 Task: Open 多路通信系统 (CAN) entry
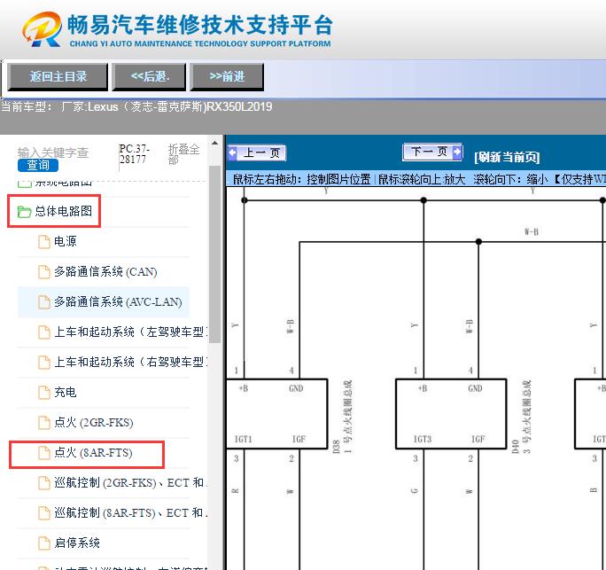[x=105, y=271]
